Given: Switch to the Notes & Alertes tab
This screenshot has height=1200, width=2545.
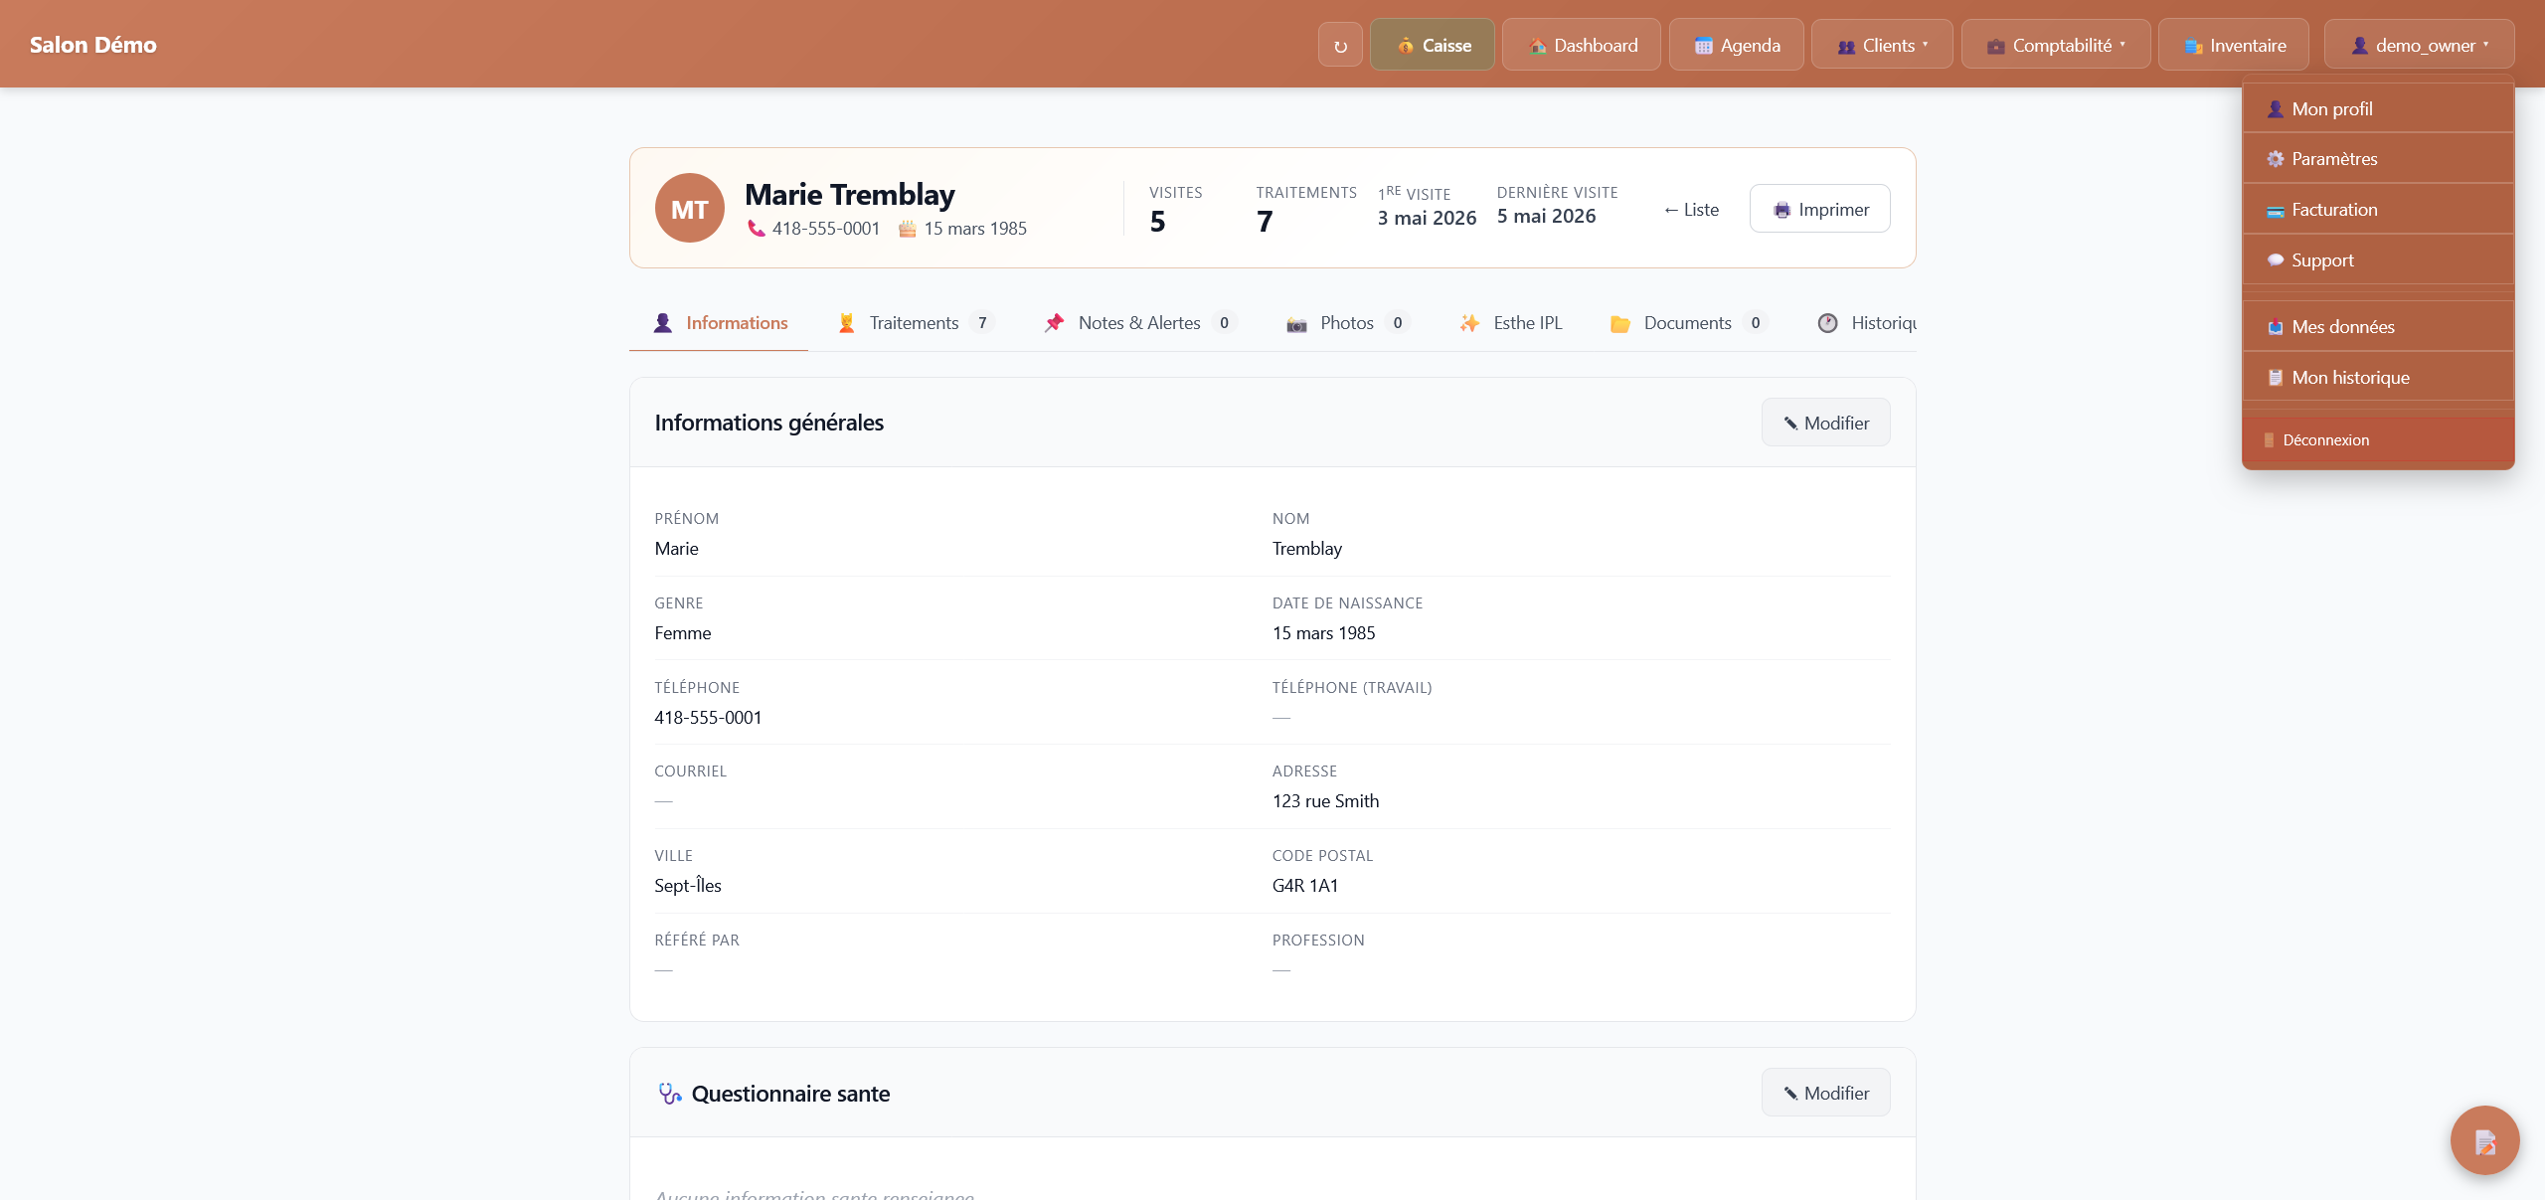Looking at the screenshot, I should tap(1139, 323).
